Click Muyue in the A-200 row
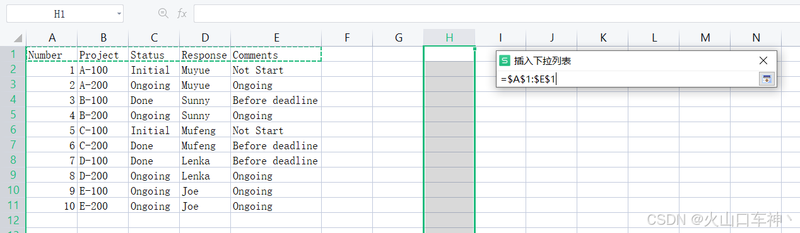Image resolution: width=800 pixels, height=233 pixels. tap(206, 85)
